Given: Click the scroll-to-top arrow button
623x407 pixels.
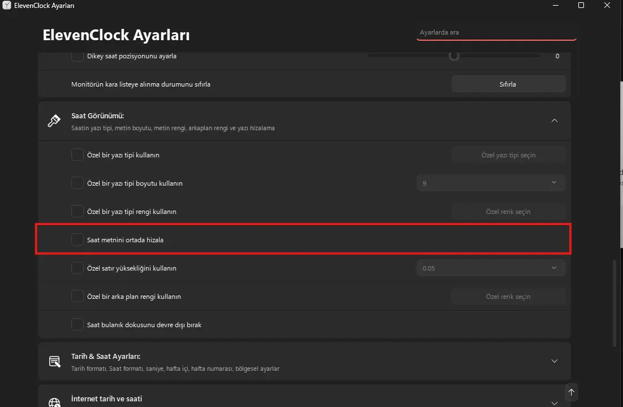Looking at the screenshot, I should pos(571,392).
